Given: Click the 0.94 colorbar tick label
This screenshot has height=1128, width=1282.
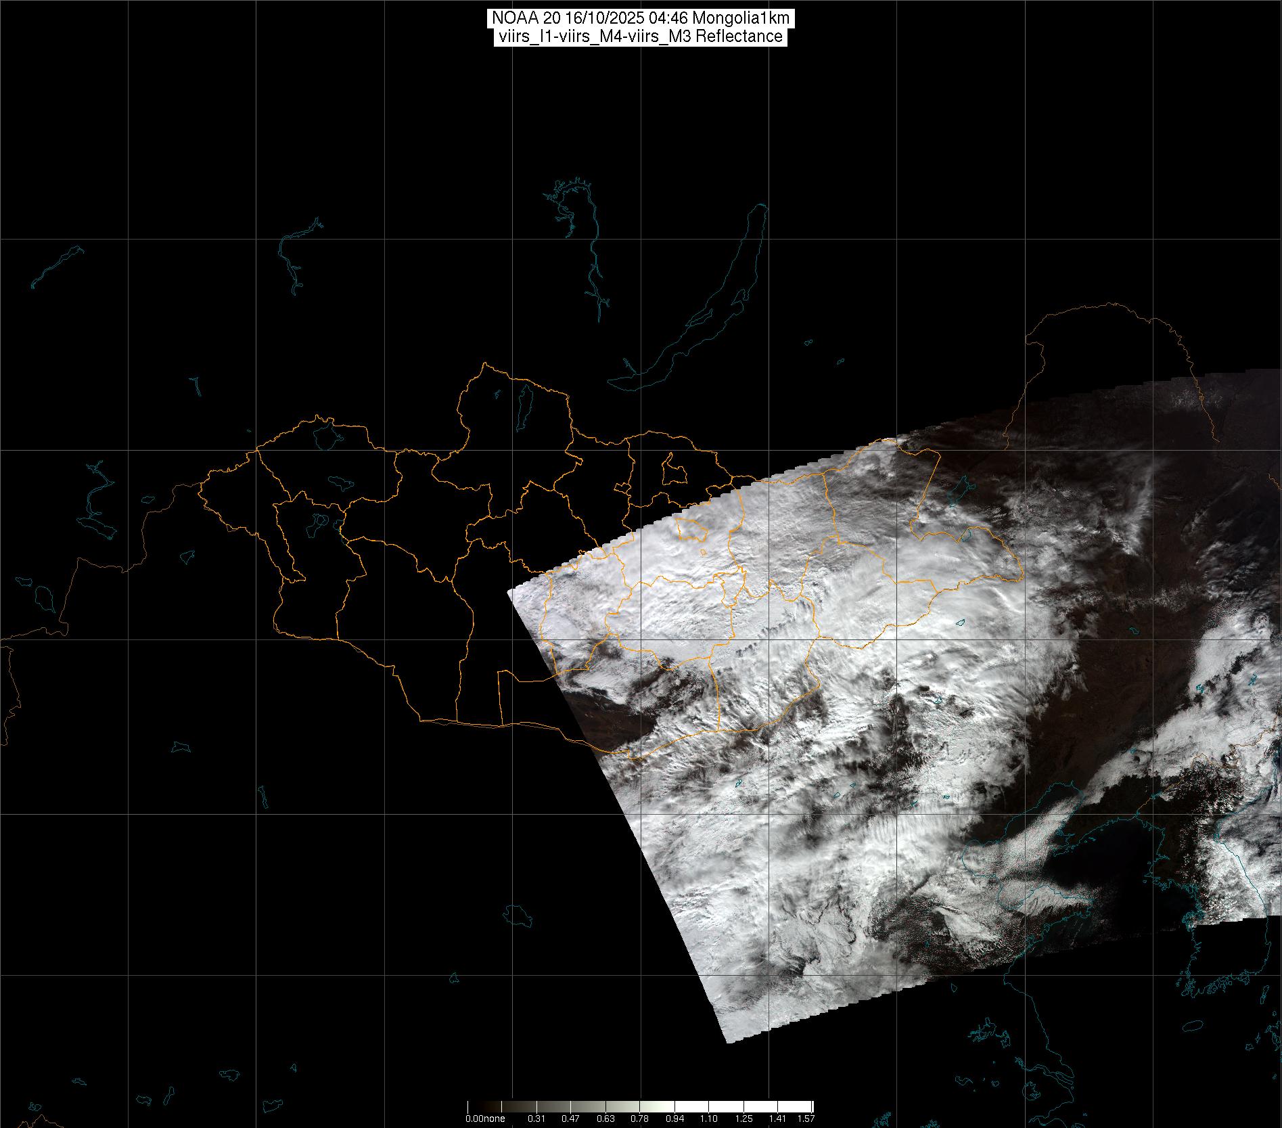Looking at the screenshot, I should click(x=674, y=1119).
